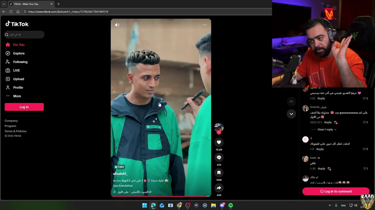This screenshot has height=210, width=375.
Task: Go to previous video with up chevron
Action: (x=291, y=101)
